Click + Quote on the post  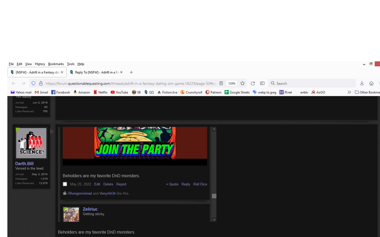(172, 184)
